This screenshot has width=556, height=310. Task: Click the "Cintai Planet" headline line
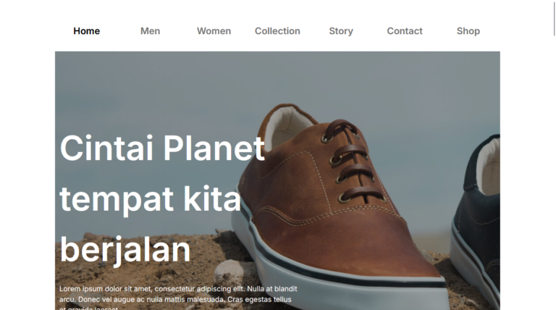coord(162,148)
